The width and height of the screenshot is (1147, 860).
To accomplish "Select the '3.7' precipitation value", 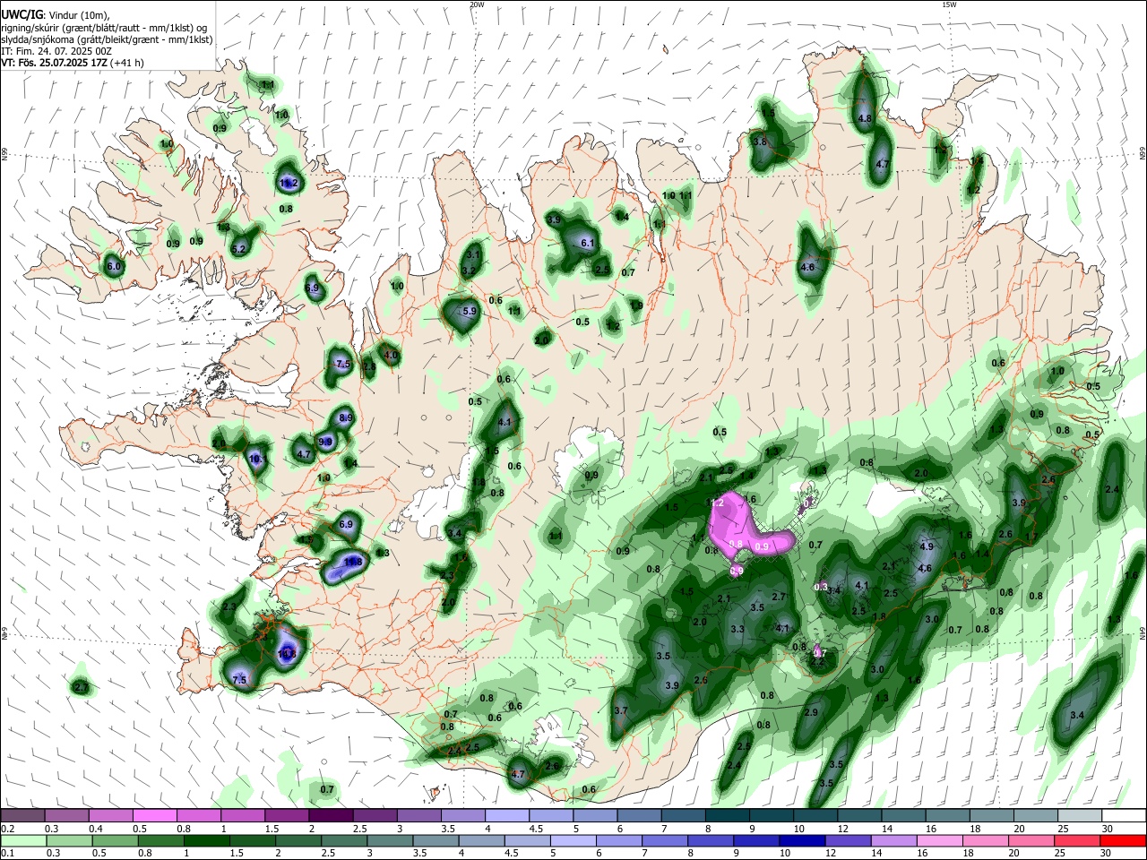I will [x=620, y=710].
